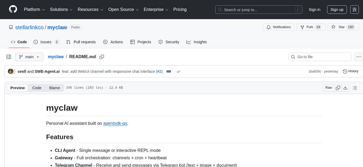This screenshot has width=363, height=167.
Task: Open the document outline icon
Action: [355, 88]
